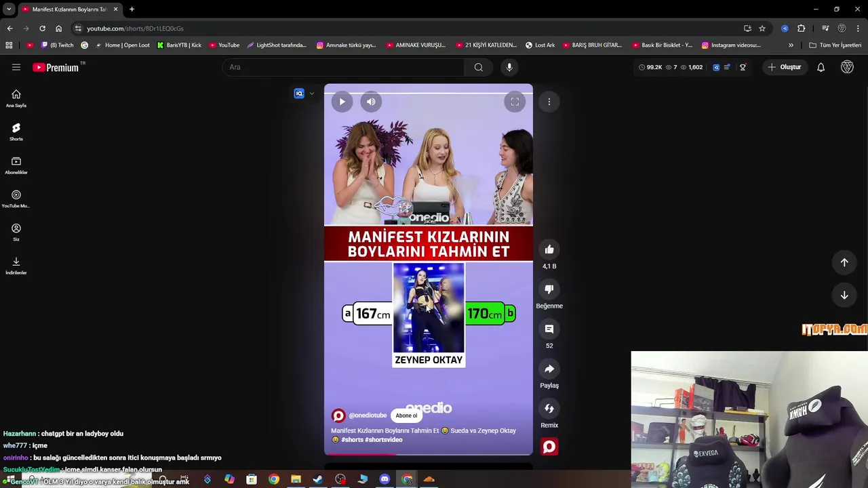
Task: Seek using the short's red progress bar
Action: tap(429, 454)
